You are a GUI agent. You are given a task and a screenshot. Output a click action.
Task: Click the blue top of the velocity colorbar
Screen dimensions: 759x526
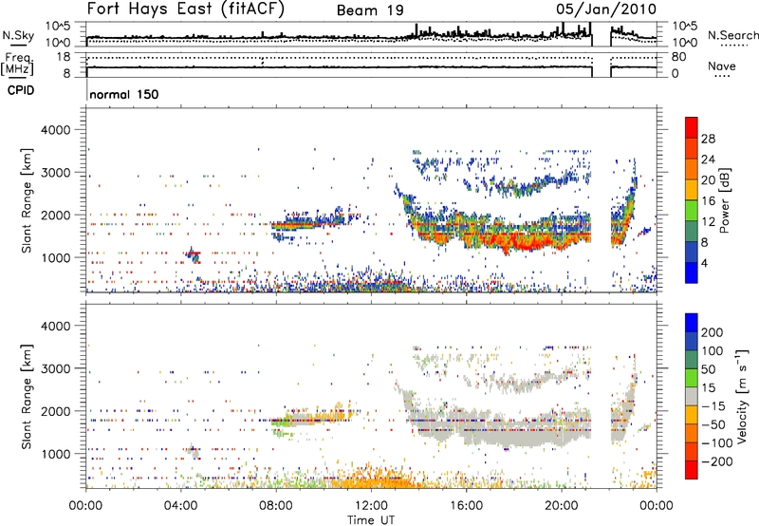click(692, 322)
